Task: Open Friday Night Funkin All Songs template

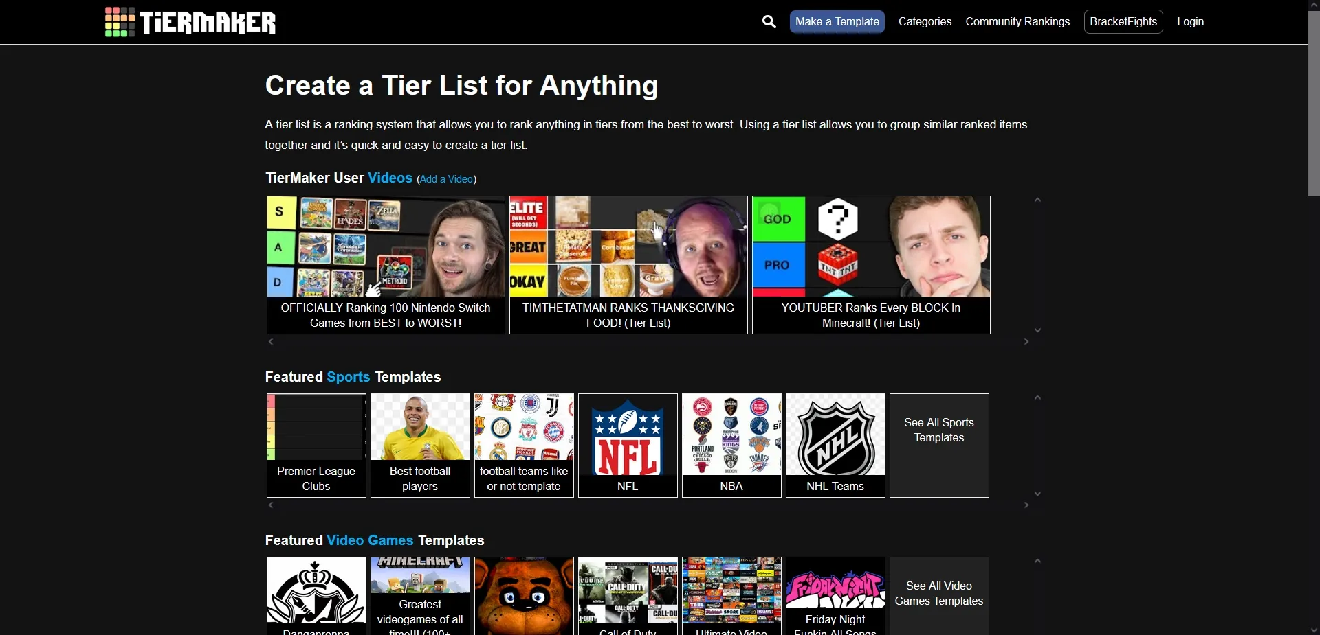Action: point(835,596)
